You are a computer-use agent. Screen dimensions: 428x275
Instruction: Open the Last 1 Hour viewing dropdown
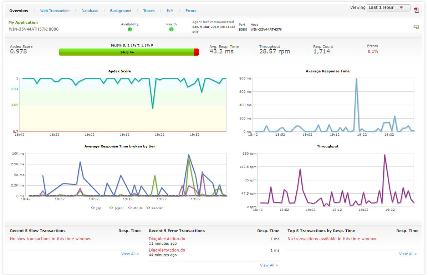pos(388,7)
